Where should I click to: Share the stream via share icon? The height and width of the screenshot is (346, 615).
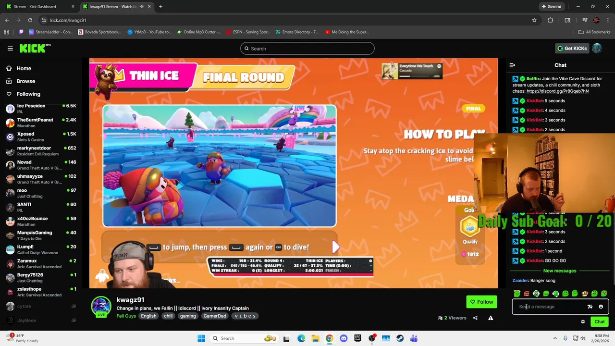coord(475,318)
